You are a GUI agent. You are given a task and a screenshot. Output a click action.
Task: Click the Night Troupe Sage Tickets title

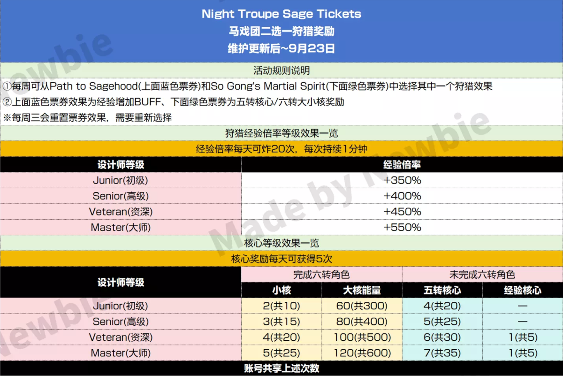[x=281, y=14]
